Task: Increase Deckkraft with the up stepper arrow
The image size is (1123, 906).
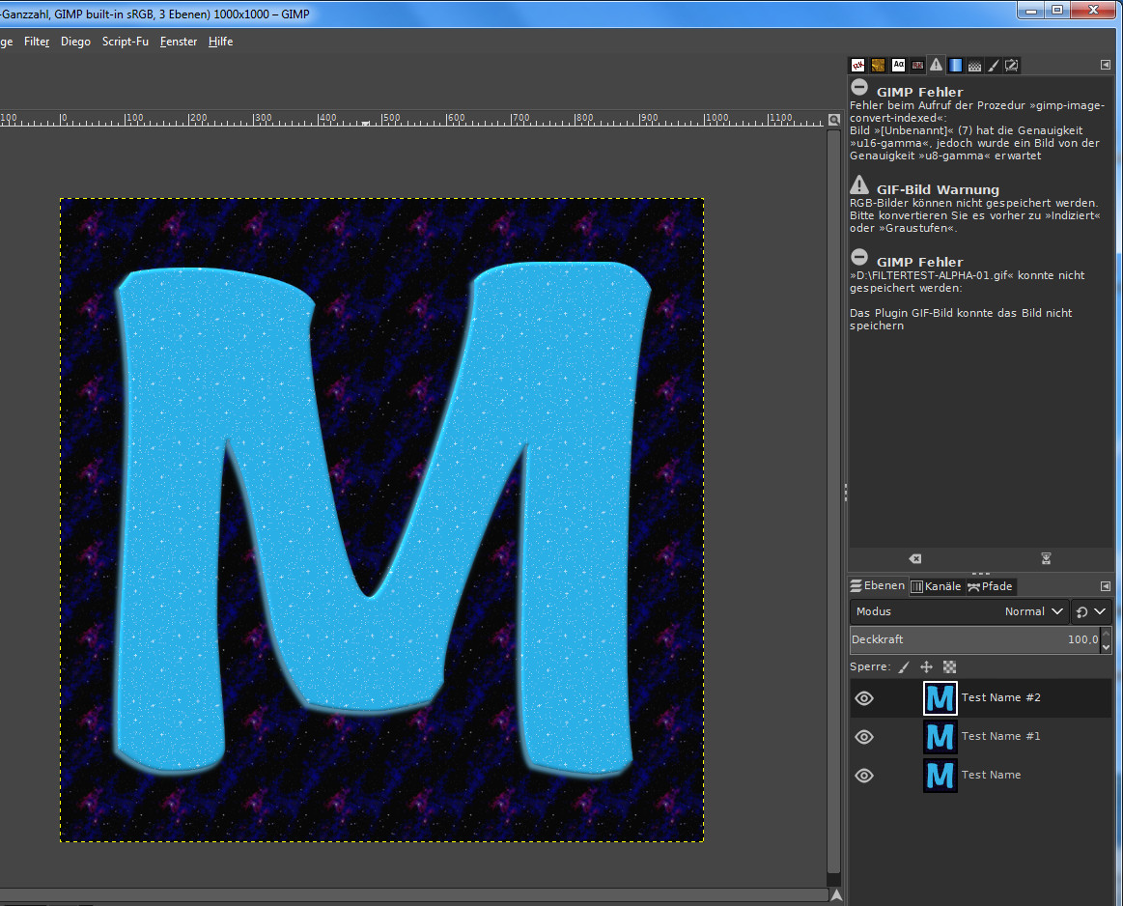Action: click(x=1106, y=633)
